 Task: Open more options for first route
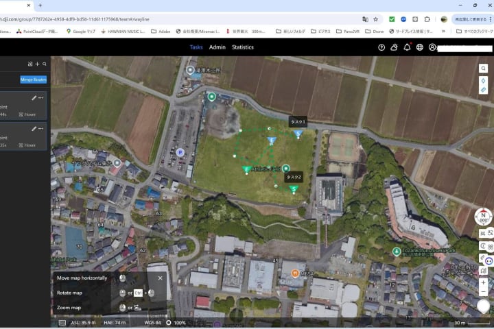coord(41,98)
